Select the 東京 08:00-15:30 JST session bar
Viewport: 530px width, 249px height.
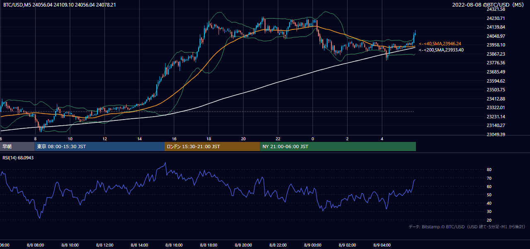[x=100, y=146]
